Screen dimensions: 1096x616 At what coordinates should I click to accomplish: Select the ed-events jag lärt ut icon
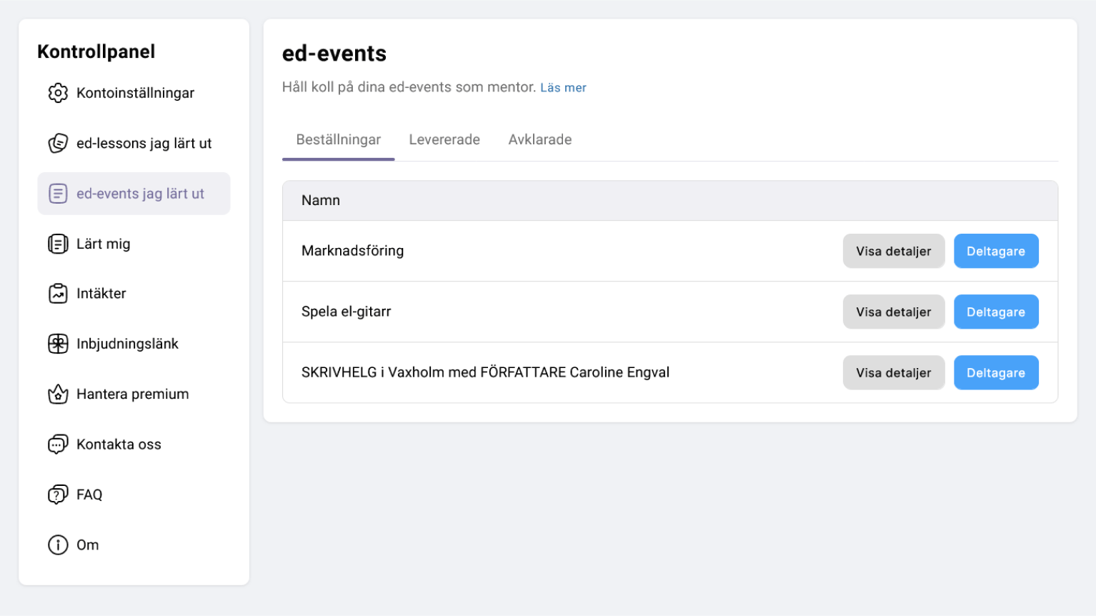[x=58, y=194]
